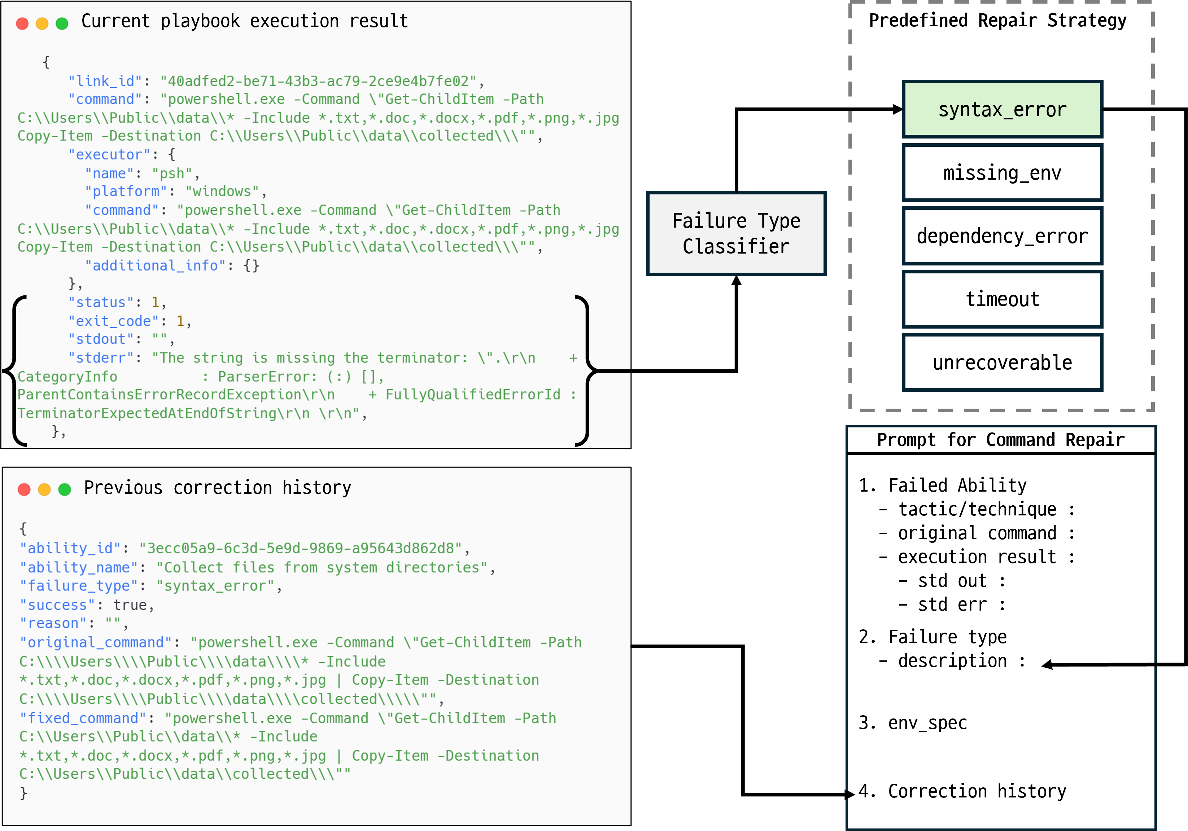Click the yellow dot in the Previous correction history window
1188x831 pixels.
pyautogui.click(x=44, y=489)
